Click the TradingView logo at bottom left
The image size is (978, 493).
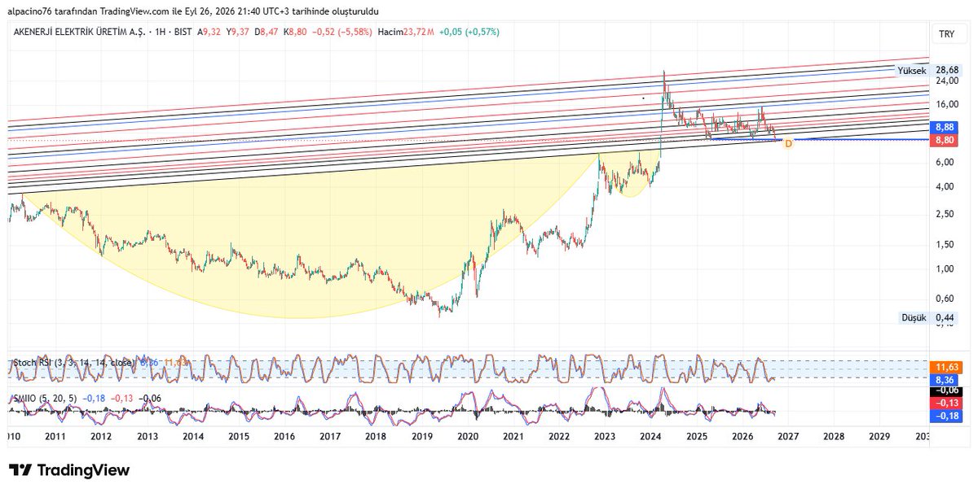69,470
